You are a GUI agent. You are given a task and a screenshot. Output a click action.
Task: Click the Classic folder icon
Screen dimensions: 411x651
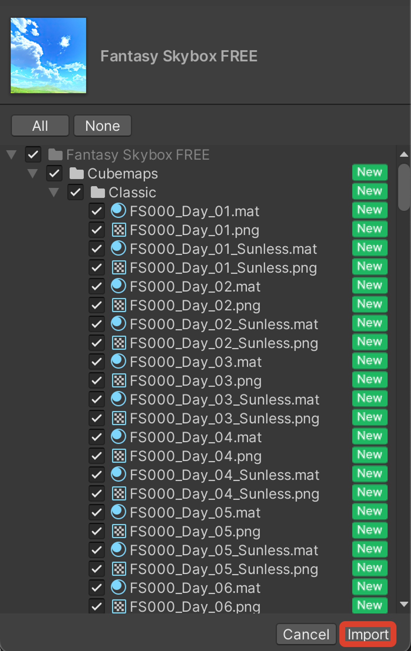tap(98, 192)
